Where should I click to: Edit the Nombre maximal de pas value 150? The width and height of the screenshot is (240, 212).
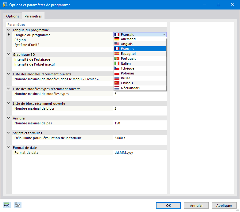pyautogui.click(x=140, y=123)
